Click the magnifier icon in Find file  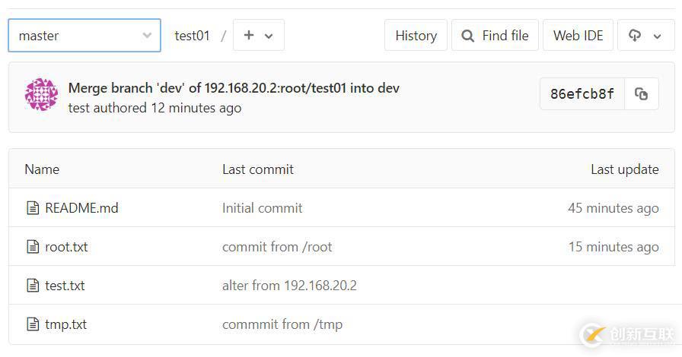pyautogui.click(x=468, y=36)
